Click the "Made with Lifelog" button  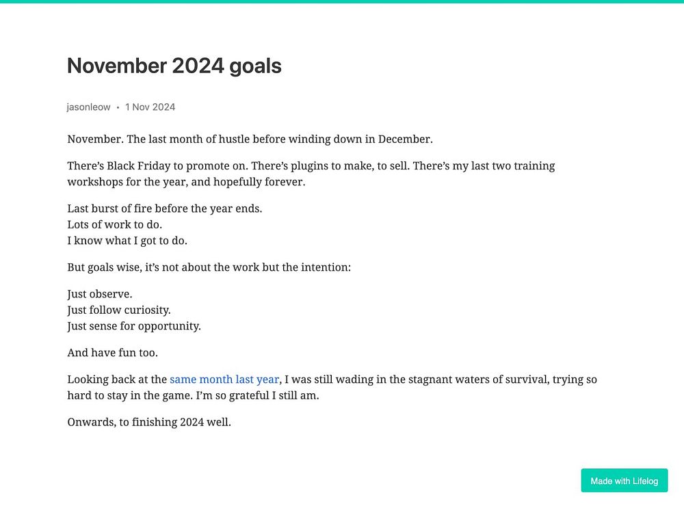(x=624, y=481)
